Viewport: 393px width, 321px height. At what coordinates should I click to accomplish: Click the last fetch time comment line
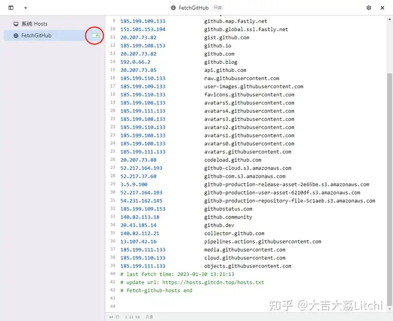177,274
